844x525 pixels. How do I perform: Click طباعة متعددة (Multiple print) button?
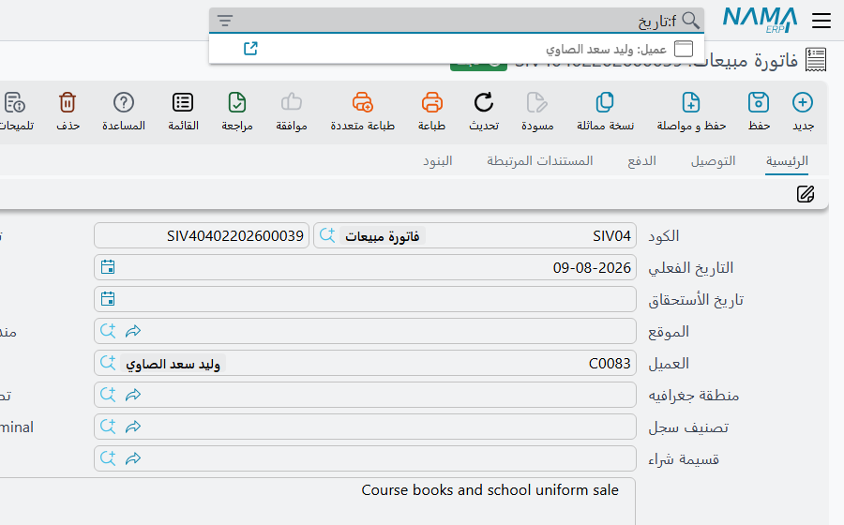[362, 112]
